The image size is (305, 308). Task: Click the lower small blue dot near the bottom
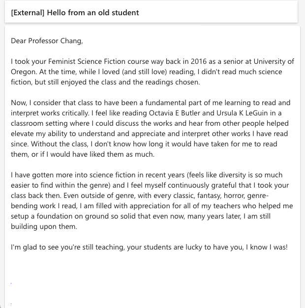tap(11, 304)
